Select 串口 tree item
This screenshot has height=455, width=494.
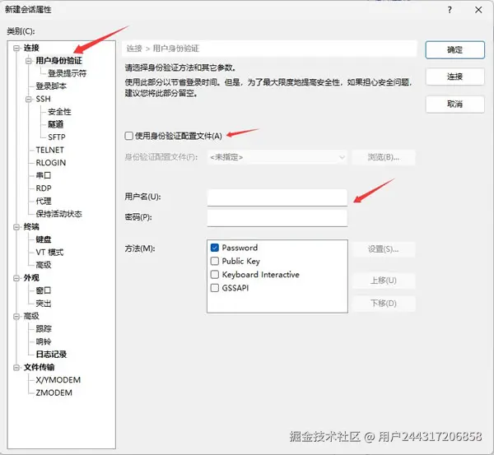[43, 175]
